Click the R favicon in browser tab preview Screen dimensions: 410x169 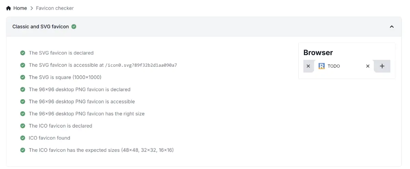[x=322, y=66]
